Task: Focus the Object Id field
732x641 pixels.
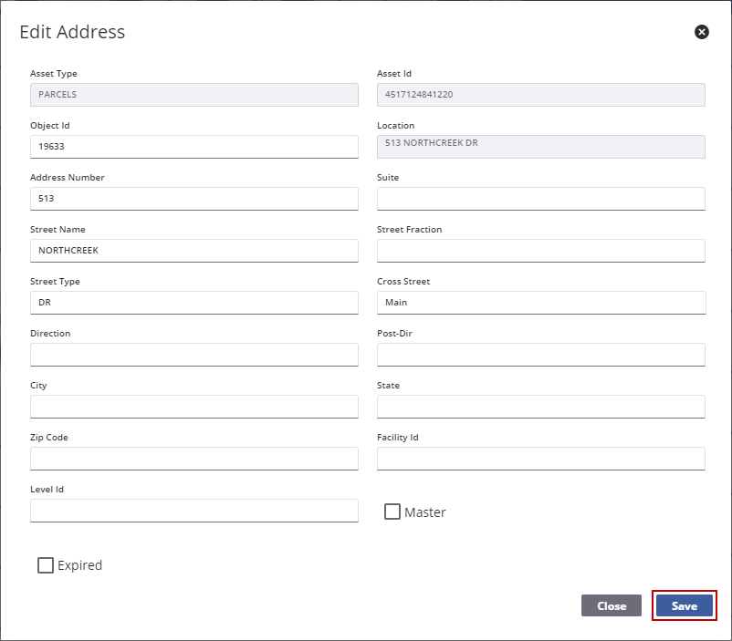Action: coord(194,147)
